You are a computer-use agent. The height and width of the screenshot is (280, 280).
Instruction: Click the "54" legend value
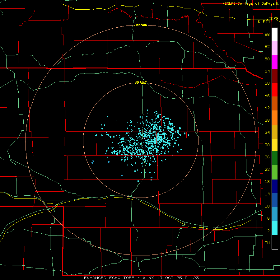click(x=267, y=71)
